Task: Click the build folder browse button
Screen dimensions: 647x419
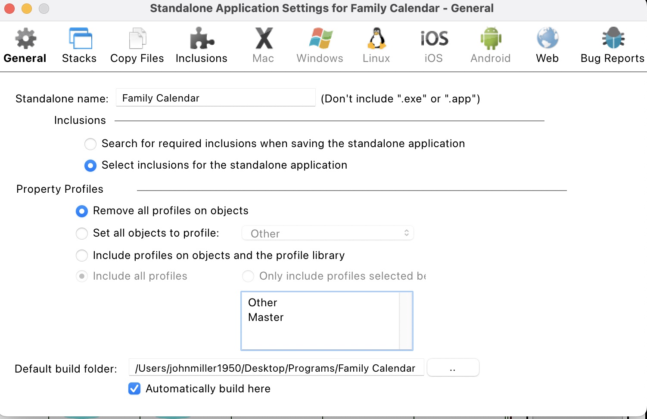Action: (453, 368)
